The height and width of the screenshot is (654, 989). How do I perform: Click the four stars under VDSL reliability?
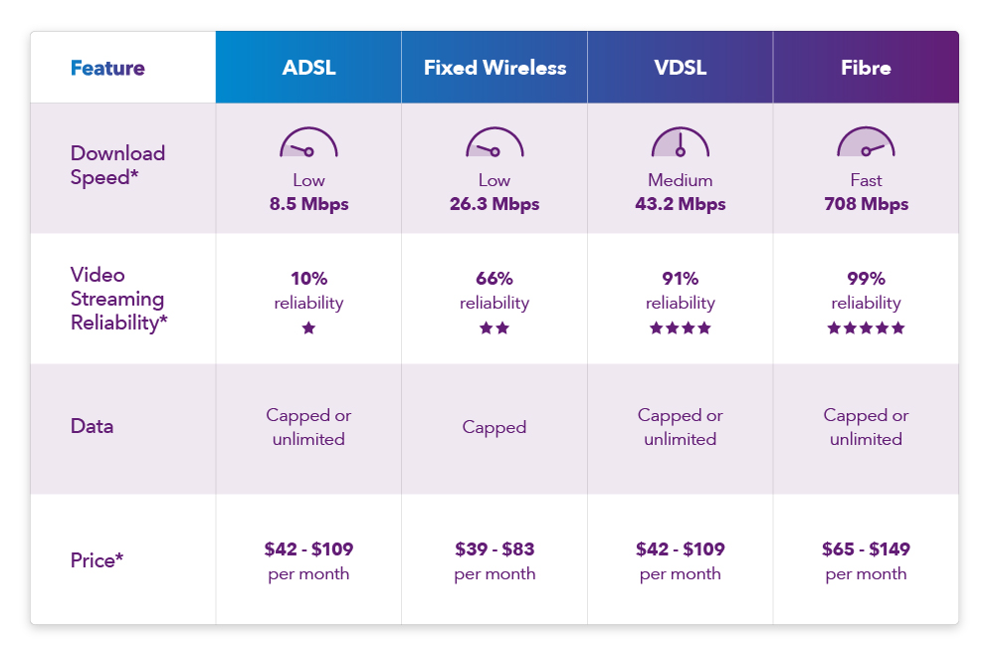click(681, 327)
